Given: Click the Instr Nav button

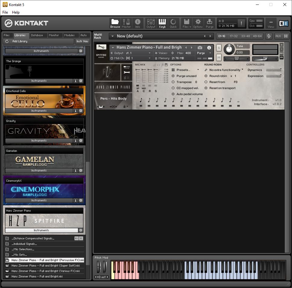Looking at the screenshot, I should coord(82,41).
